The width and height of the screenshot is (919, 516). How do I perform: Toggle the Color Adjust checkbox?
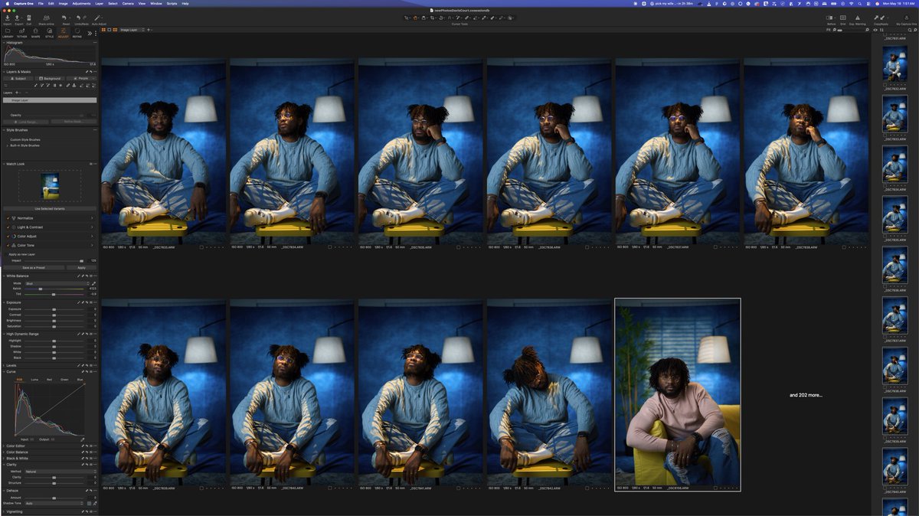pos(8,236)
